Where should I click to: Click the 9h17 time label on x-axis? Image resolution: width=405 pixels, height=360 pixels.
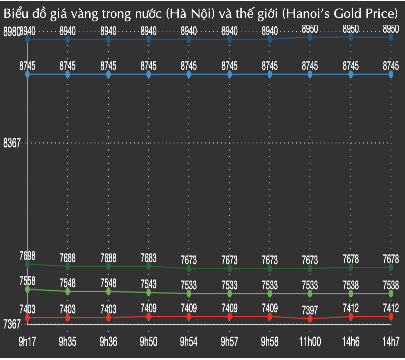point(28,342)
